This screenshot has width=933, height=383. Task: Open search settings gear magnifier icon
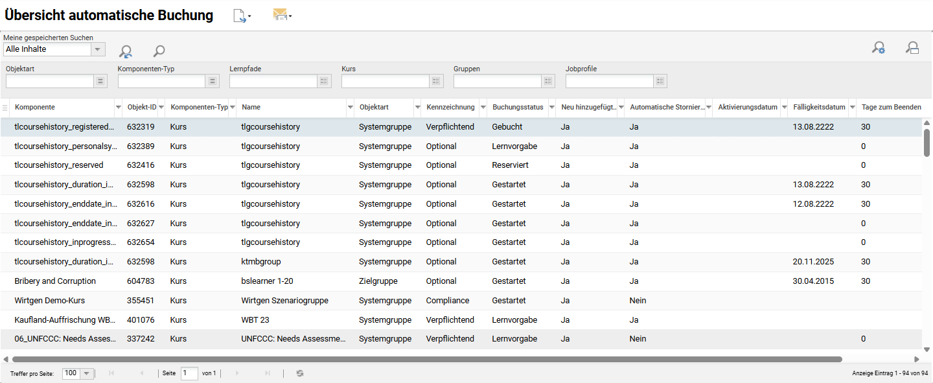879,47
